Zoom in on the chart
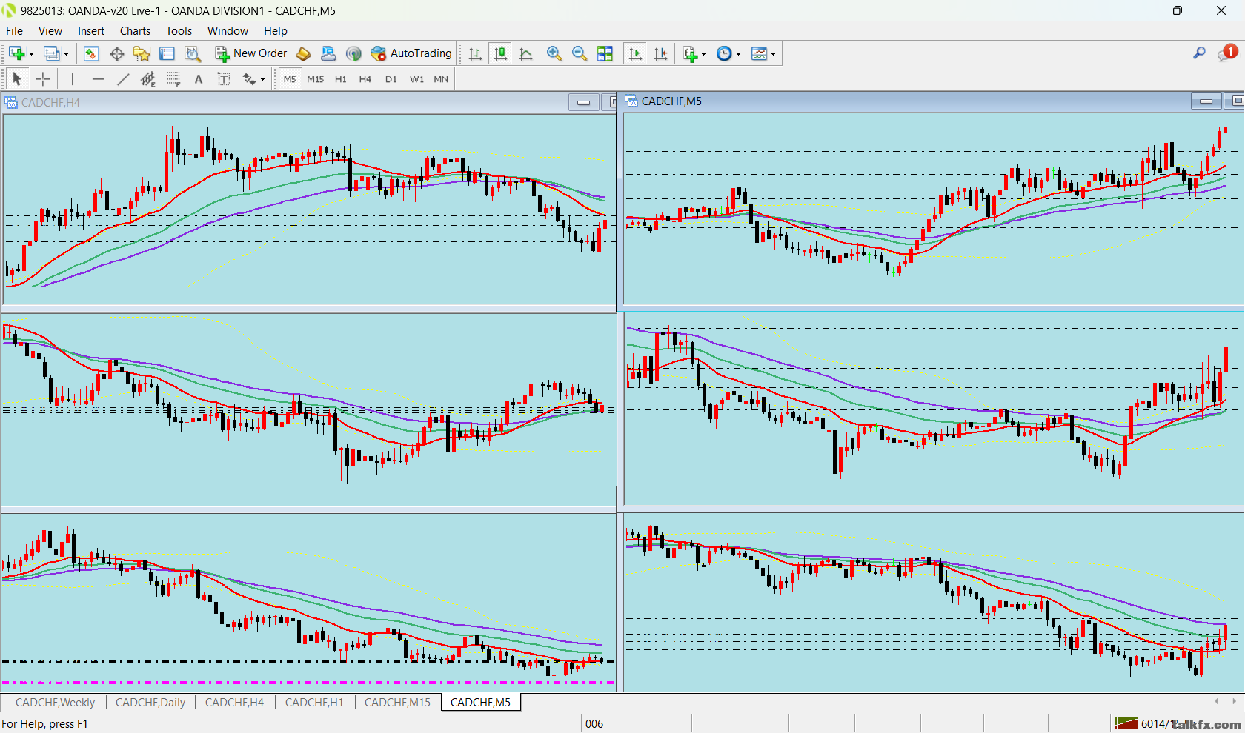The width and height of the screenshot is (1245, 733). [x=554, y=53]
